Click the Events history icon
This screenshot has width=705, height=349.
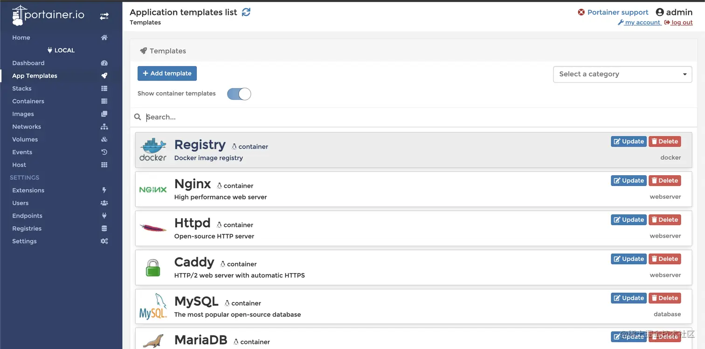[x=104, y=152]
